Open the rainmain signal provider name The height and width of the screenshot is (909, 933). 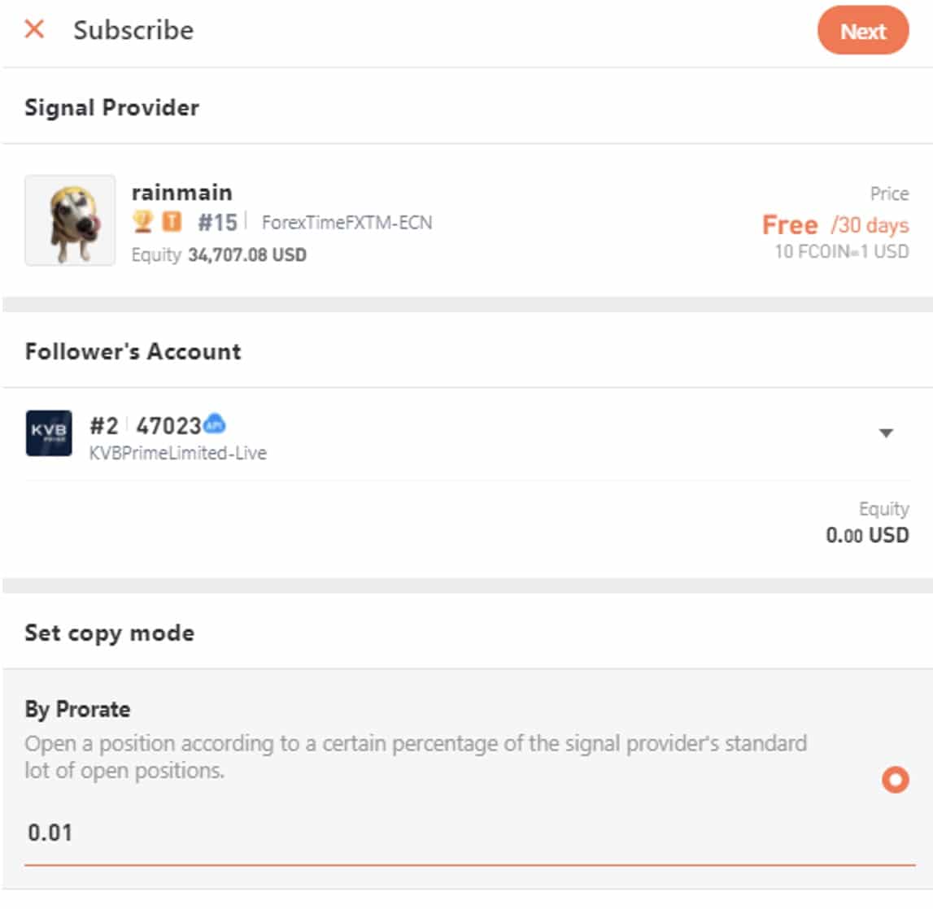point(182,193)
